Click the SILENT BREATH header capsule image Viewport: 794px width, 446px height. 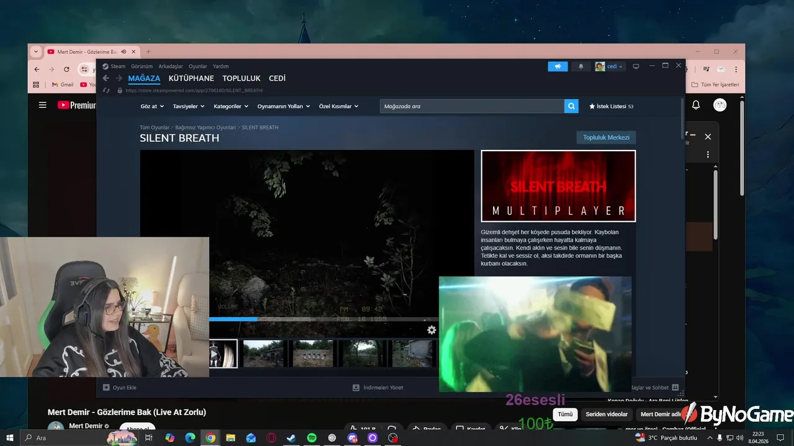click(x=558, y=186)
